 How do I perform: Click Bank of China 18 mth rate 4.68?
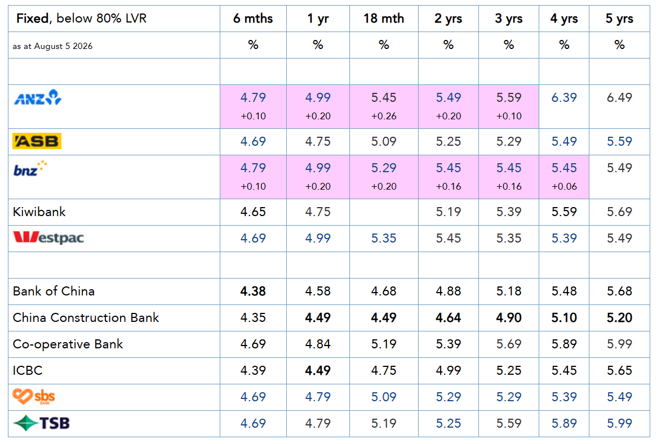point(384,291)
